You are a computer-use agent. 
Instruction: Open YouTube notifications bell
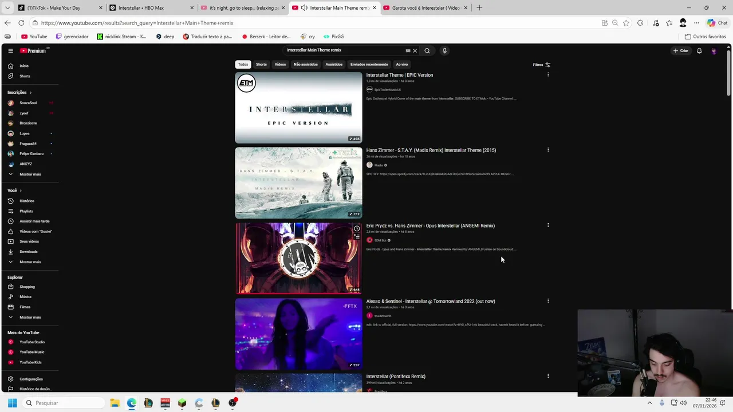click(699, 50)
